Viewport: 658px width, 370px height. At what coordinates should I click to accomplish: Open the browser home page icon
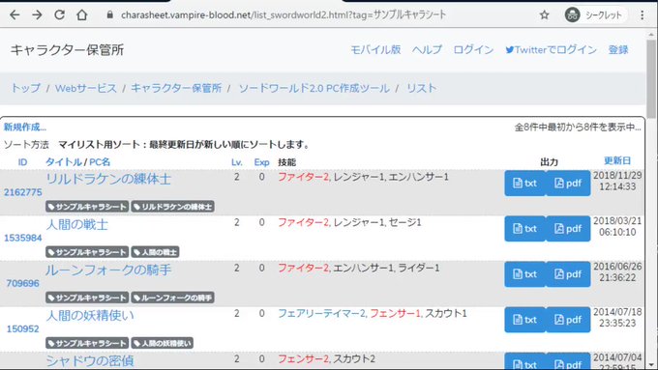click(82, 15)
